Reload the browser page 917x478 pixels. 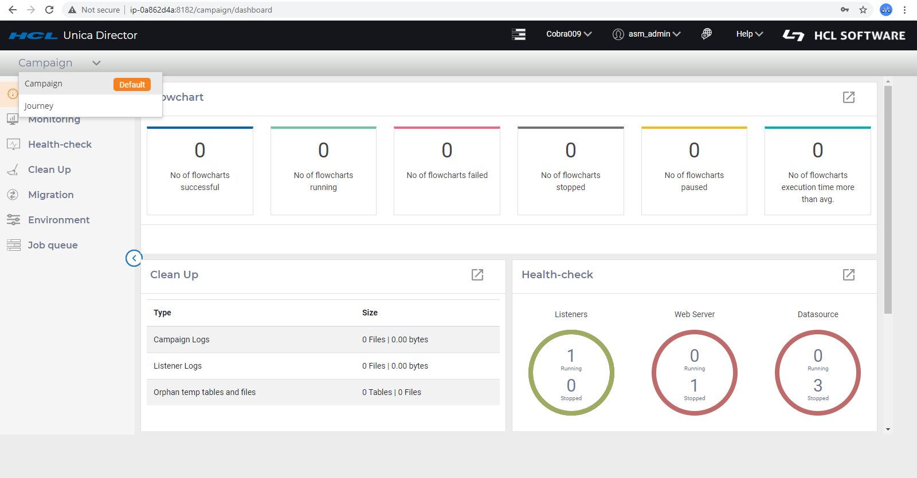pyautogui.click(x=49, y=10)
